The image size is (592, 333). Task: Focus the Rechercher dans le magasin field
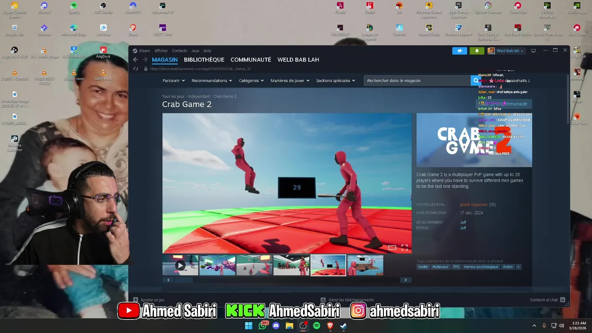tap(417, 80)
